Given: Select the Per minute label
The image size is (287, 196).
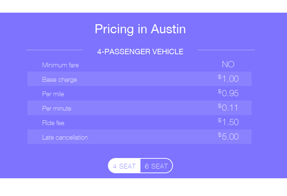Looking at the screenshot, I should (57, 108).
